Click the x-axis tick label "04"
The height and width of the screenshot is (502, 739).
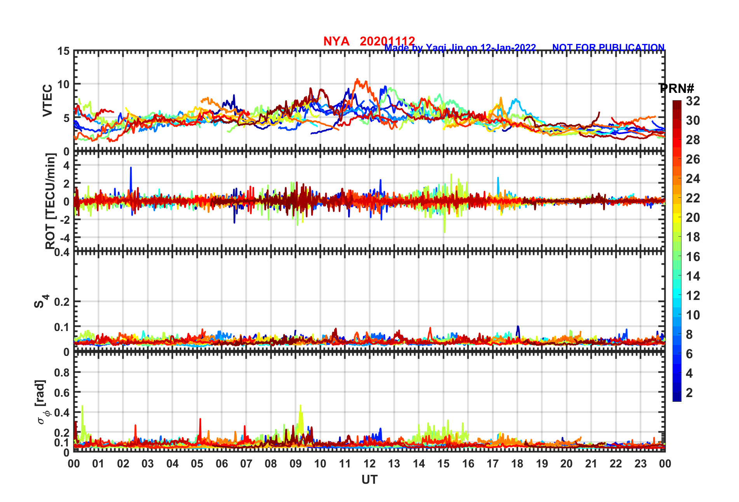tap(173, 464)
